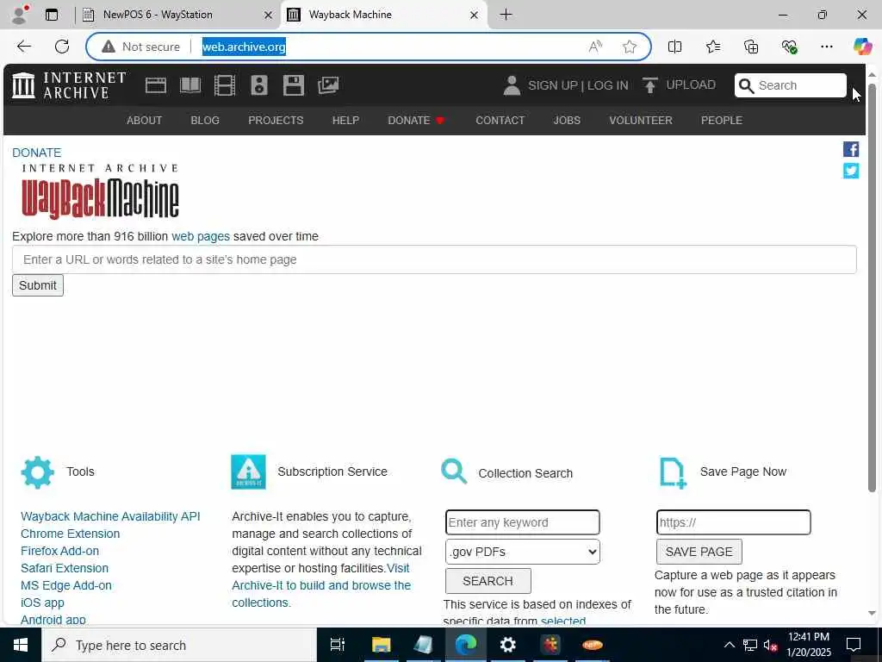Open the Audio speaker icon
882x662 pixels.
[259, 85]
